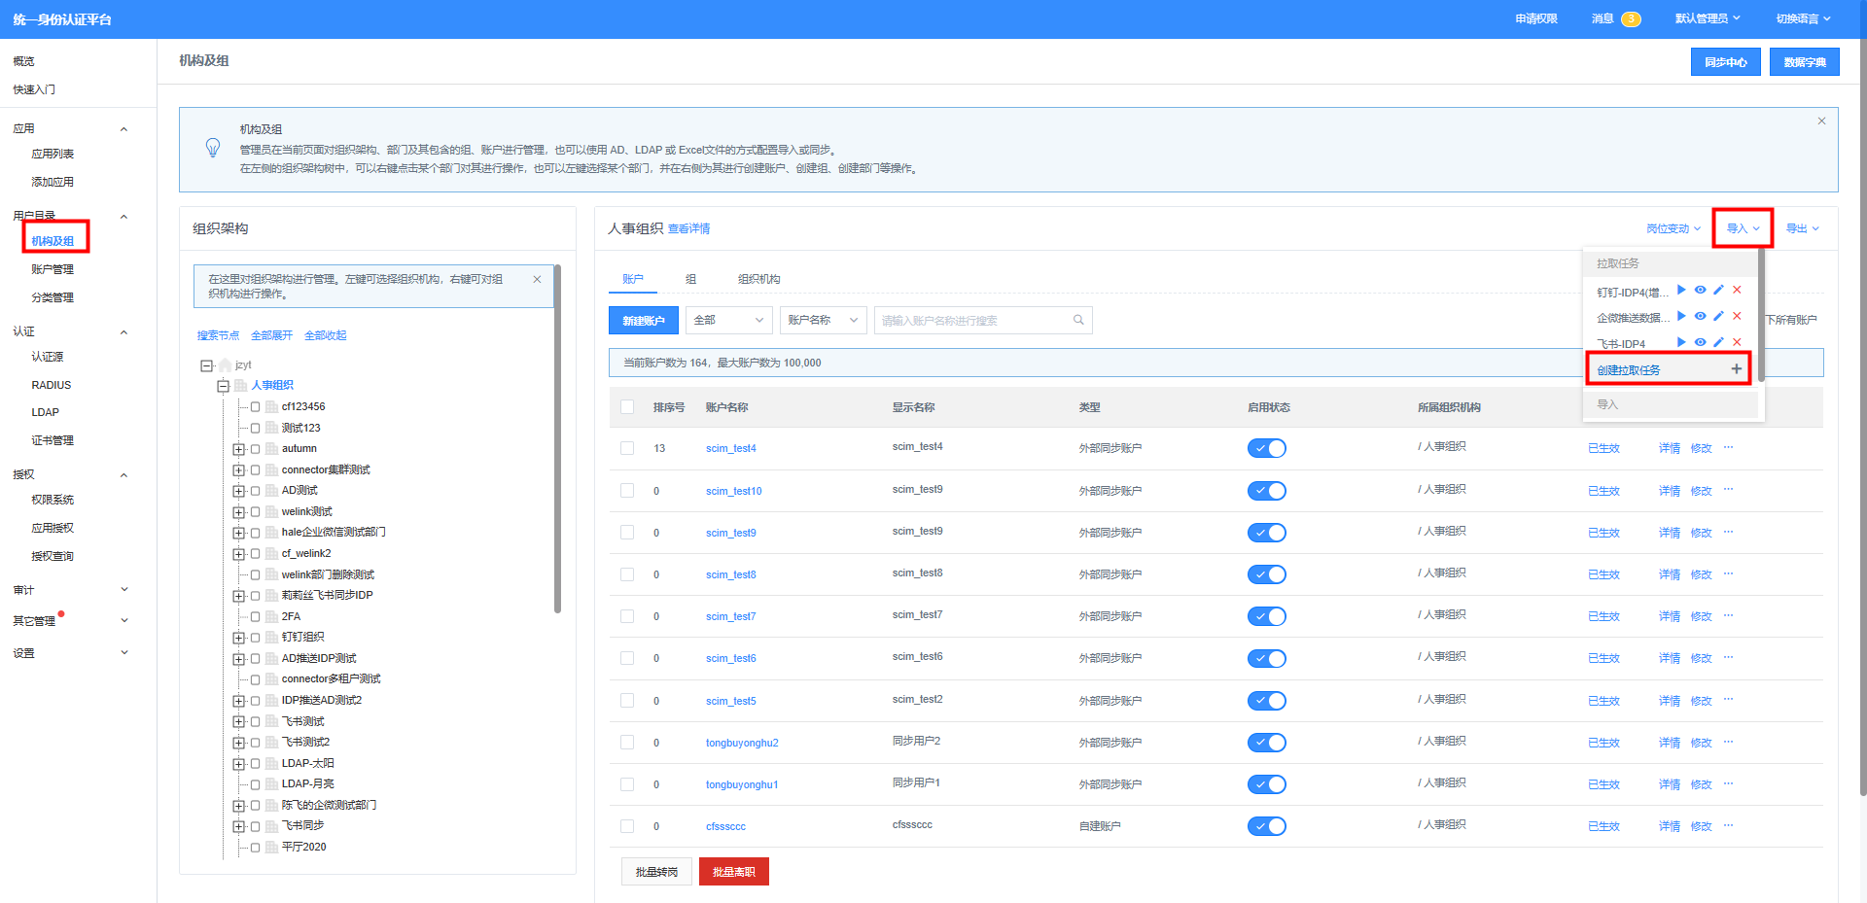Click the plus icon beside 创建拉取任务
Image resolution: width=1867 pixels, height=903 pixels.
[1736, 369]
